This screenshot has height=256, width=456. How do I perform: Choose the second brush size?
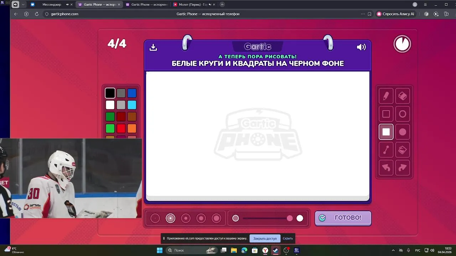tap(170, 218)
